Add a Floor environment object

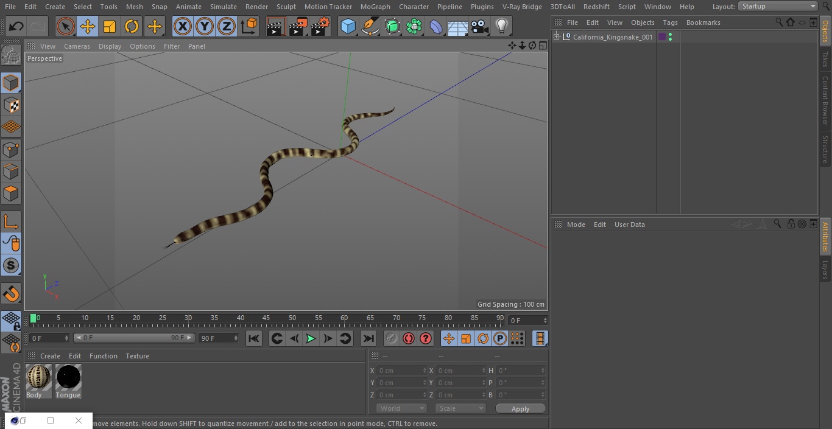(x=458, y=26)
